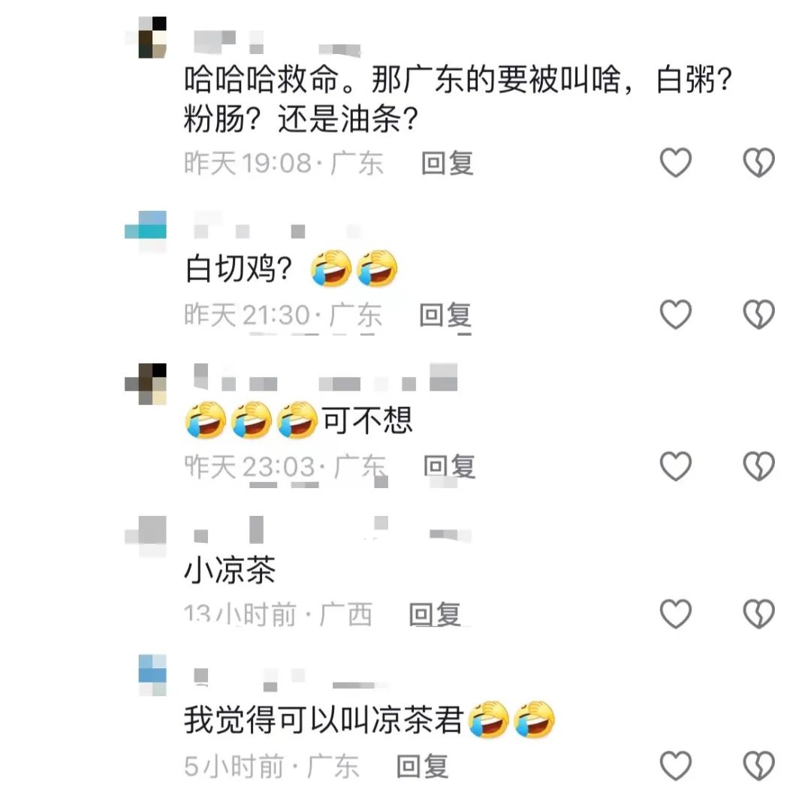Select the 小凉茶 comment text

pos(230,569)
